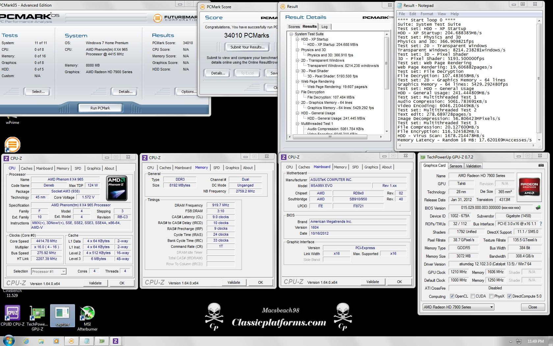
Task: Collapse 2D - Transparent Windows tree node
Action: [298, 60]
